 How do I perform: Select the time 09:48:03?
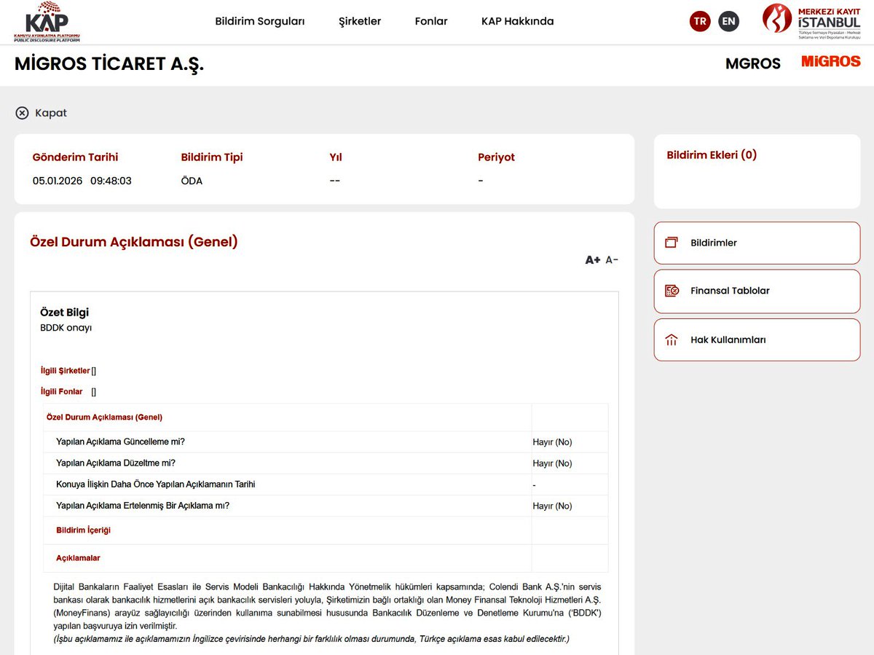(111, 181)
